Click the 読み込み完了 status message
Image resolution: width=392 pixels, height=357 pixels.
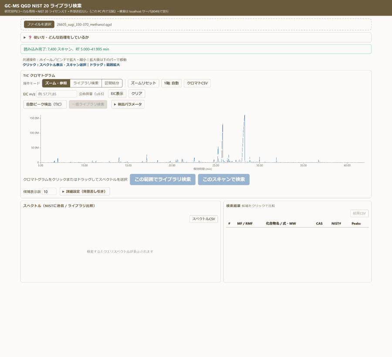point(196,49)
